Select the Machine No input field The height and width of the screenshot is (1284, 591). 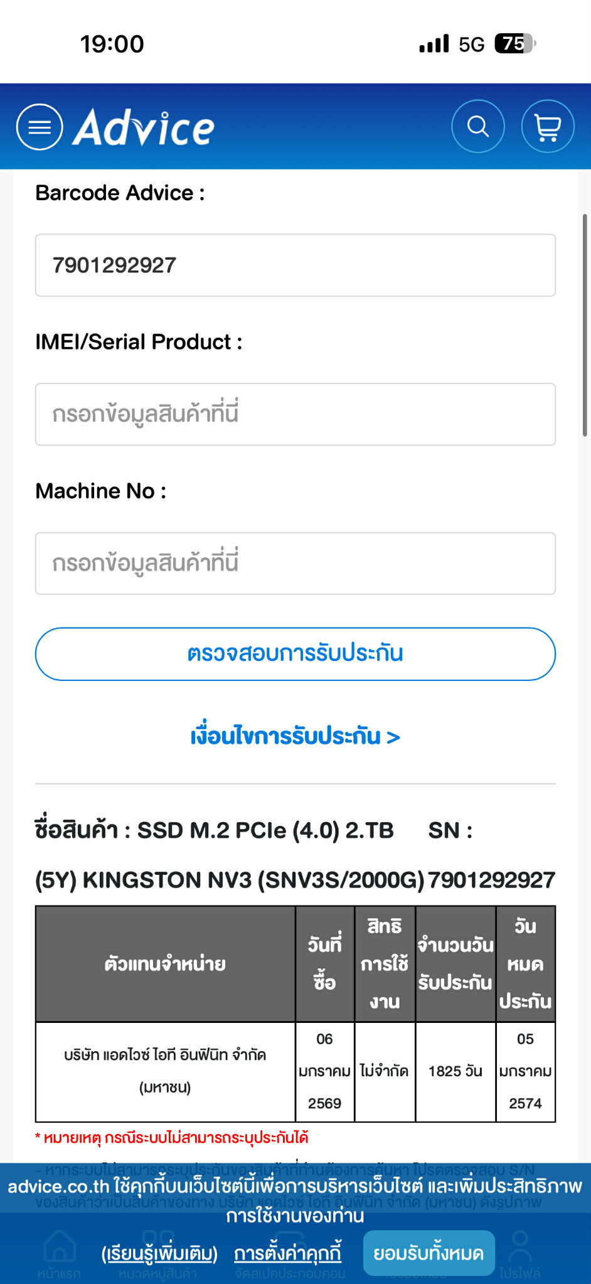click(x=295, y=564)
